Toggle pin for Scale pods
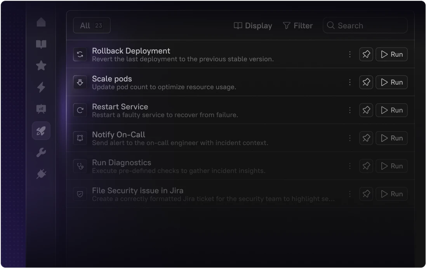Viewport: 426px width, 268px height. click(366, 82)
